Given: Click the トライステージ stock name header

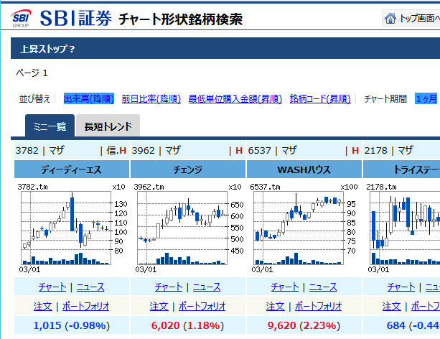Looking at the screenshot, I should [402, 169].
